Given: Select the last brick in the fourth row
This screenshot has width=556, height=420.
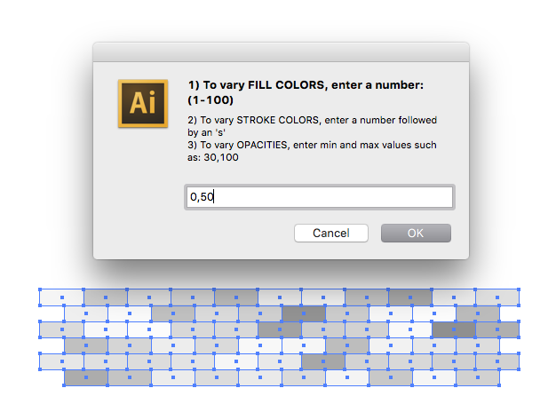Looking at the screenshot, I should click(x=478, y=345).
